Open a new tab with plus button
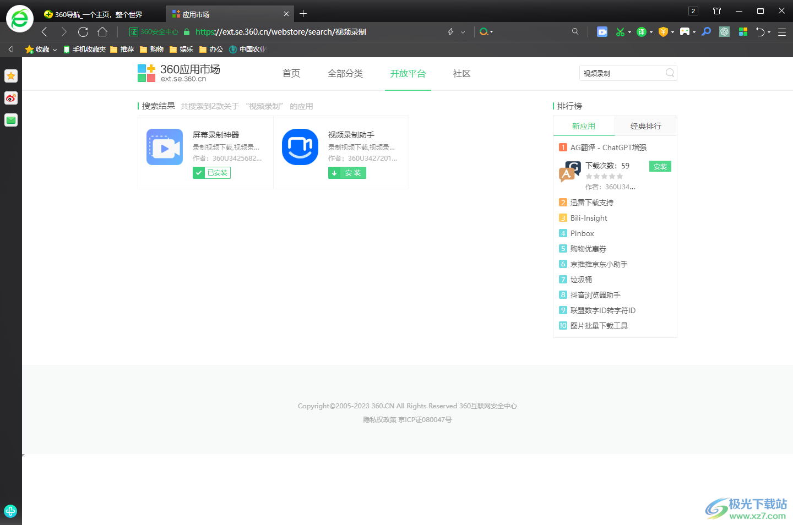The width and height of the screenshot is (793, 525). point(303,14)
